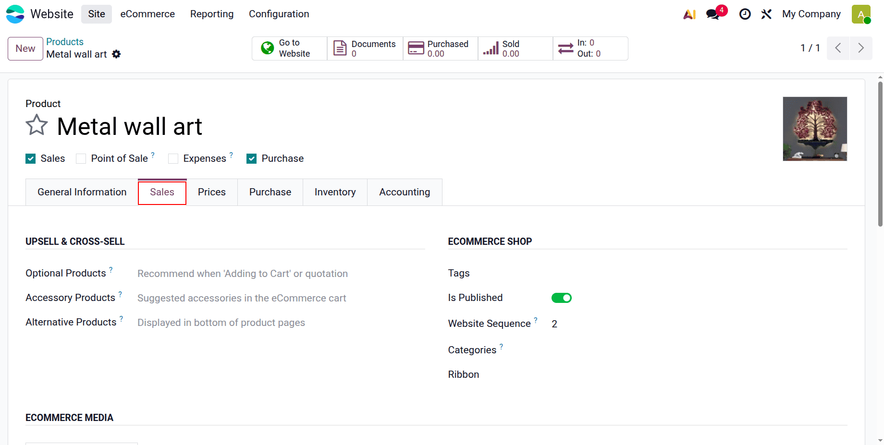Click the Accessory Products field
The image size is (884, 445).
point(281,298)
